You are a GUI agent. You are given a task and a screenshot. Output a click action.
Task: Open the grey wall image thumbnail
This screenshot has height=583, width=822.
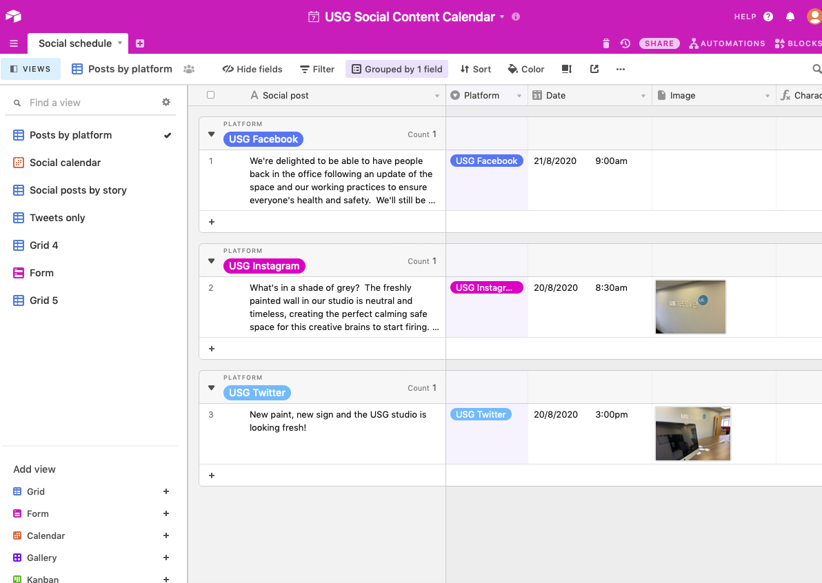tap(690, 307)
